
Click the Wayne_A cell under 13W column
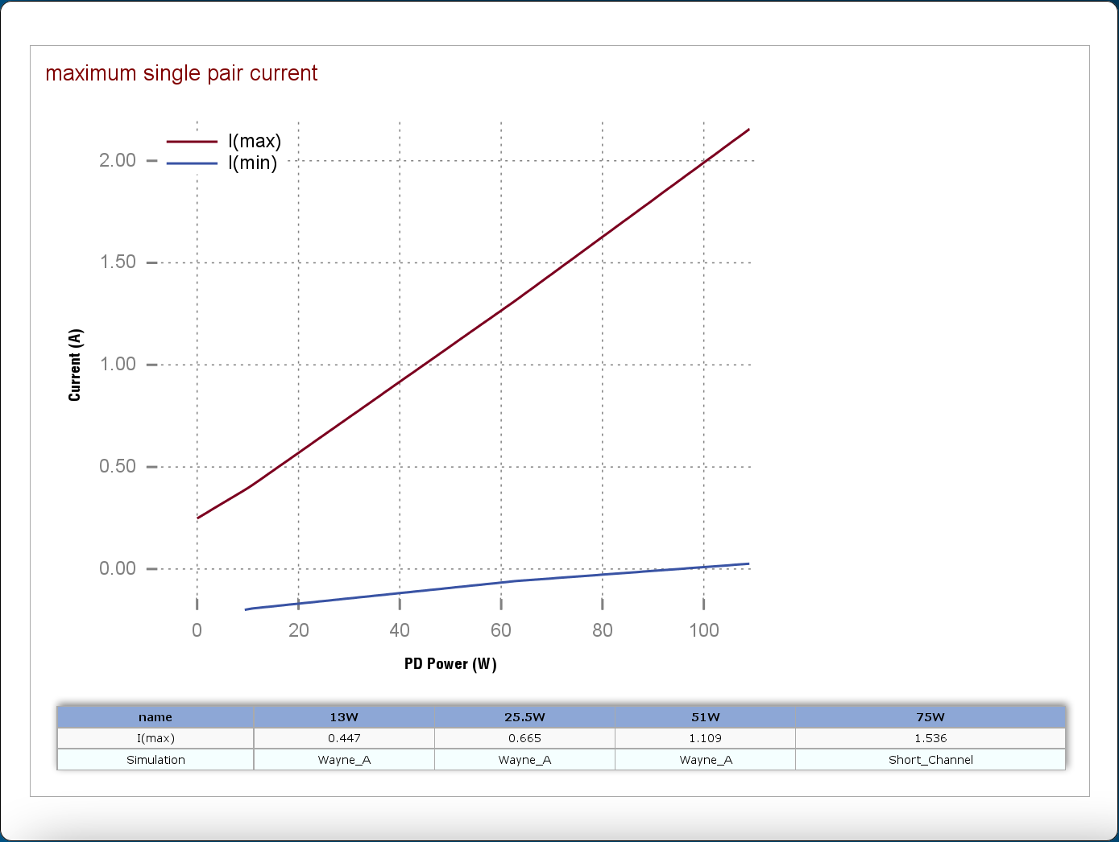(344, 760)
